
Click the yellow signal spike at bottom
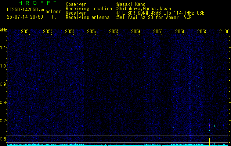pos(209,142)
